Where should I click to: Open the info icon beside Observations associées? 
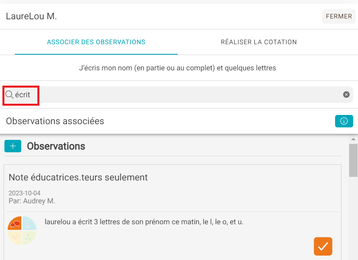tap(344, 121)
